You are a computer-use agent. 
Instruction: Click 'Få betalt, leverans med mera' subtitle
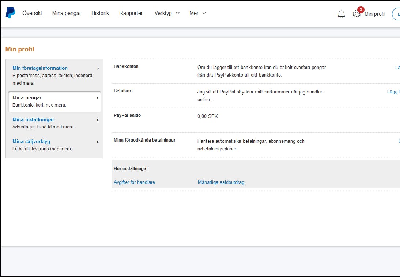[42, 149]
